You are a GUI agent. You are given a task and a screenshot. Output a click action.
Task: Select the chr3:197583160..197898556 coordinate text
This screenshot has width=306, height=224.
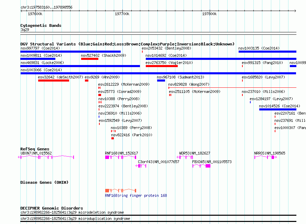point(46,8)
